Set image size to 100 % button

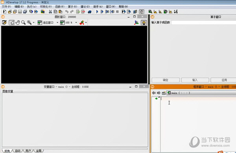(66, 22)
